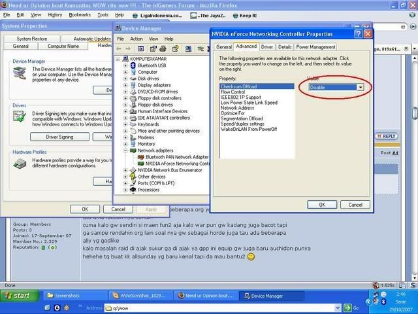Expand the Ports (COM & LPT) node
The image size is (418, 314).
[x=125, y=183]
